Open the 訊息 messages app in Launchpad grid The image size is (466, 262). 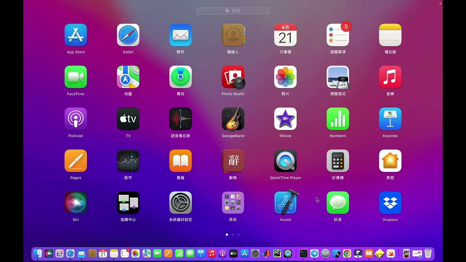point(338,202)
